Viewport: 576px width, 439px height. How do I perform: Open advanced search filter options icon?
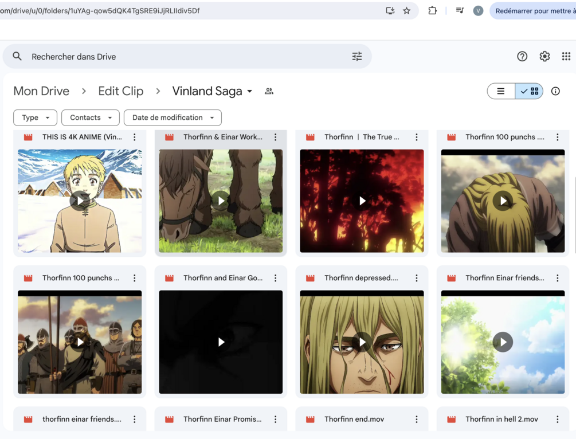coord(356,56)
